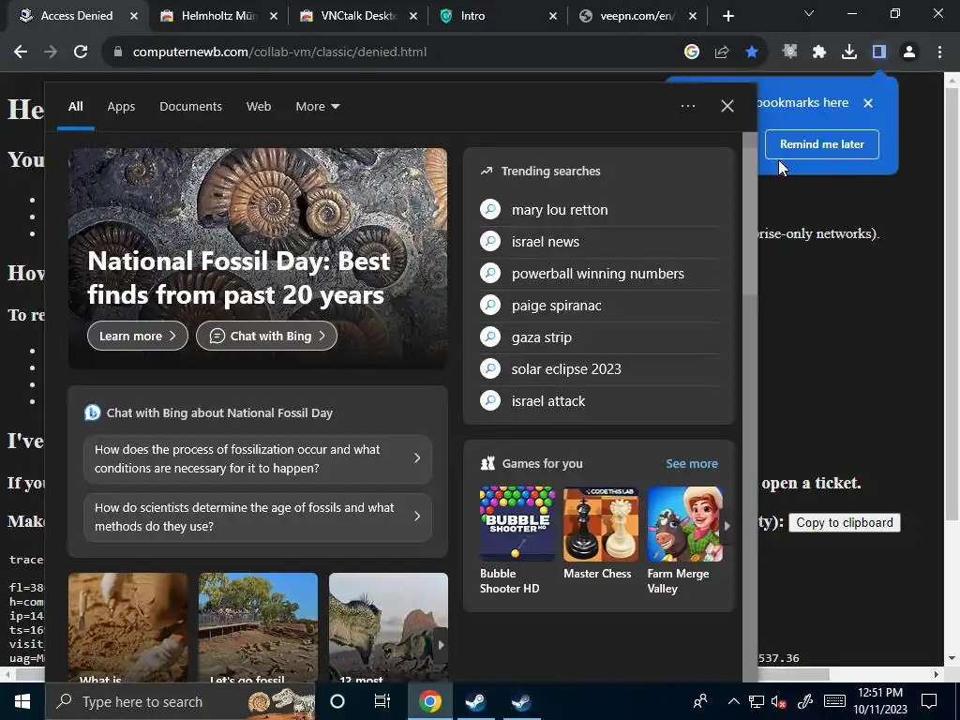Open the notification center icon
The image size is (960, 720).
[x=929, y=701]
